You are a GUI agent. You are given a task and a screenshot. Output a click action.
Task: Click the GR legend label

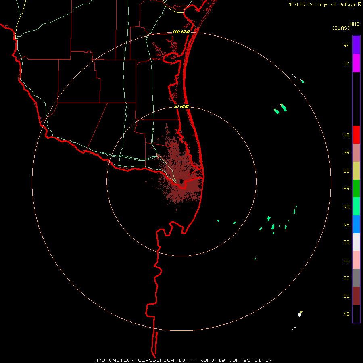point(346,153)
